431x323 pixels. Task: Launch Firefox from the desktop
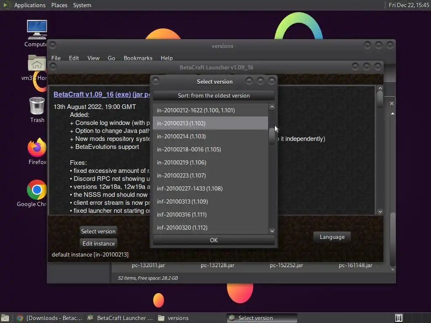(x=37, y=147)
